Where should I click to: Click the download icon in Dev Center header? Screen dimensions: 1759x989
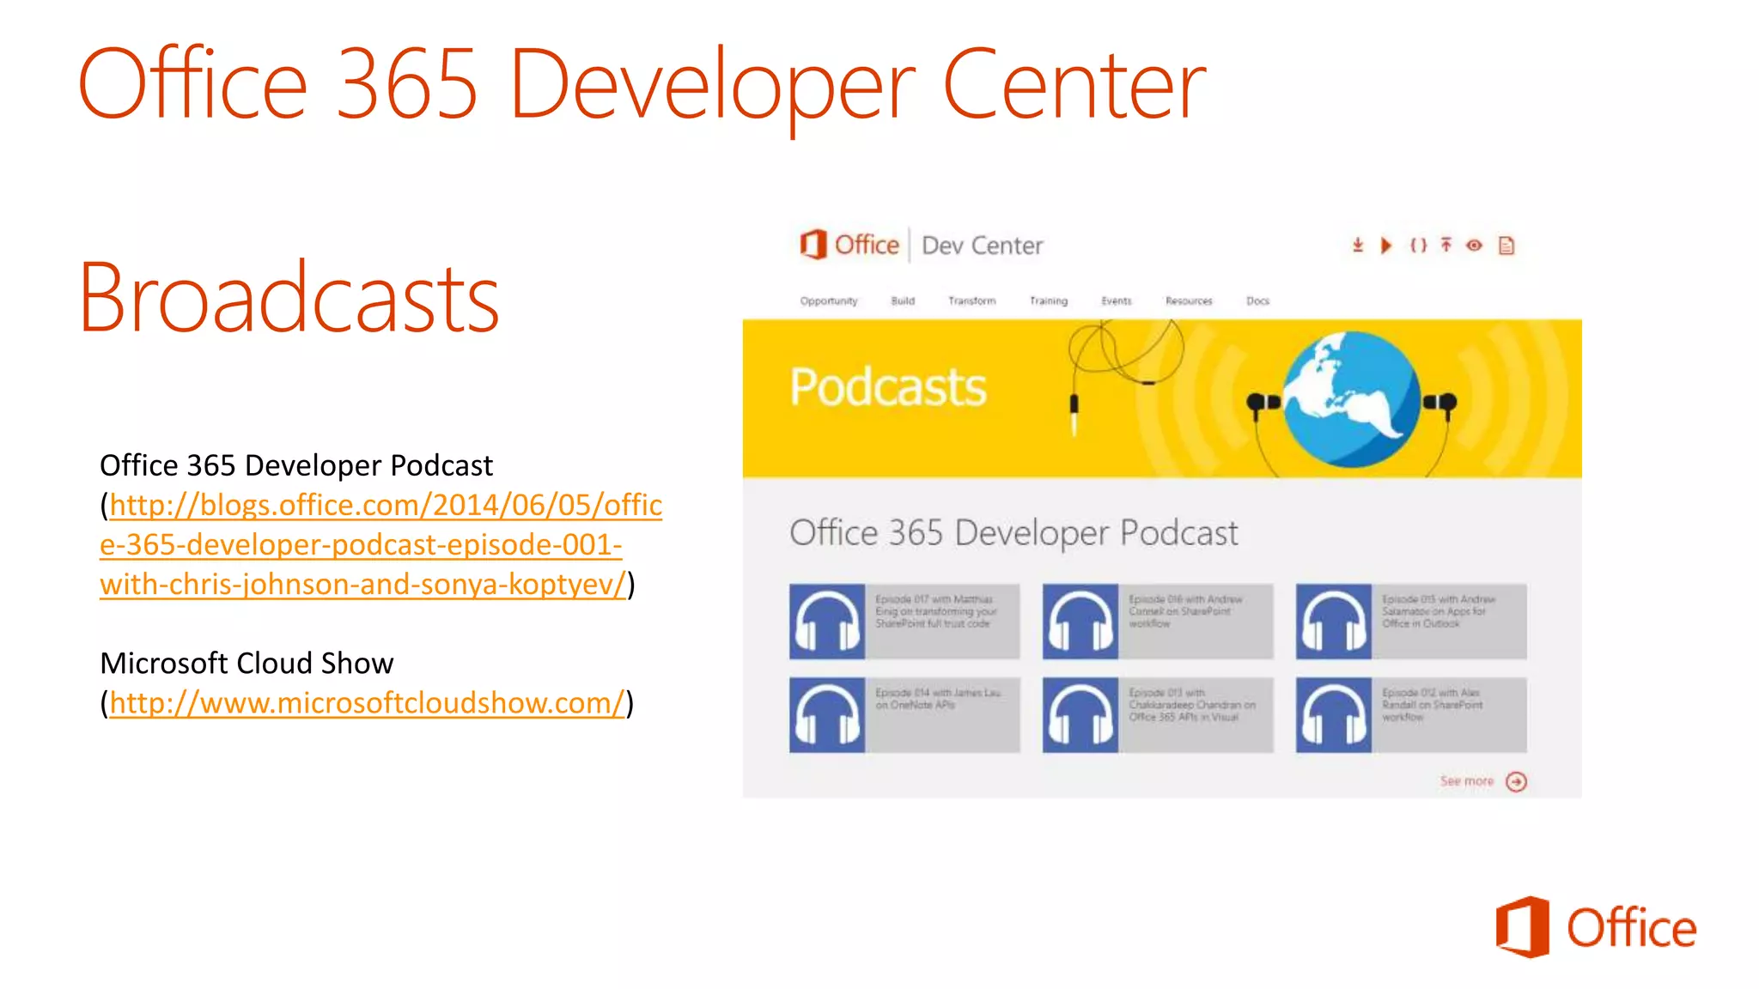coord(1358,246)
